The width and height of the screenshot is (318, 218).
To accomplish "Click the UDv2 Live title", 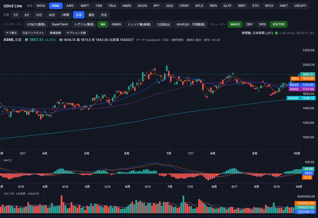I will [13, 6].
